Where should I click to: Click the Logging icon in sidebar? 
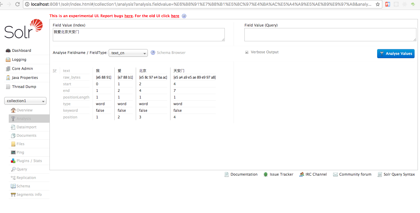(x=8, y=60)
